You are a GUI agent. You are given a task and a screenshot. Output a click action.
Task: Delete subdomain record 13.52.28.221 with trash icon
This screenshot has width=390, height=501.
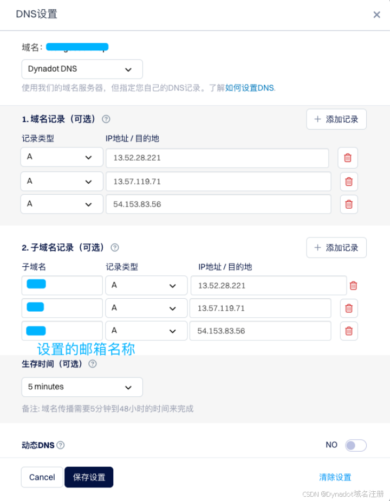coord(353,286)
